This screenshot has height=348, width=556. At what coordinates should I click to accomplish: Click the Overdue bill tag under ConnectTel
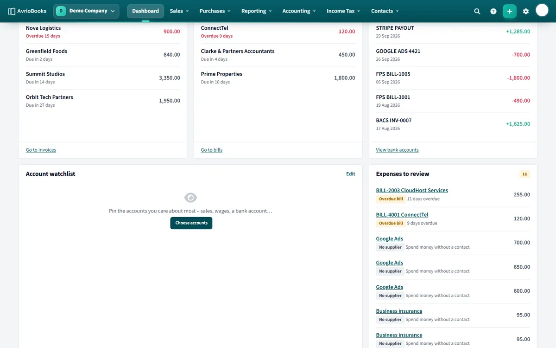point(391,223)
